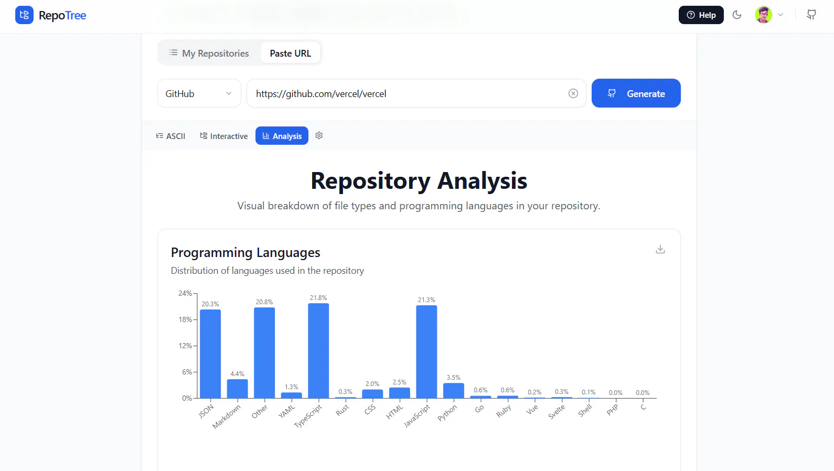The image size is (834, 471).
Task: Download the Programming Languages chart
Action: (660, 249)
